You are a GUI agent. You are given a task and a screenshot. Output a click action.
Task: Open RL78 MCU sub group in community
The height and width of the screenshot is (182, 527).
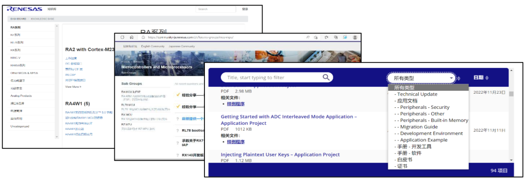(x=128, y=105)
